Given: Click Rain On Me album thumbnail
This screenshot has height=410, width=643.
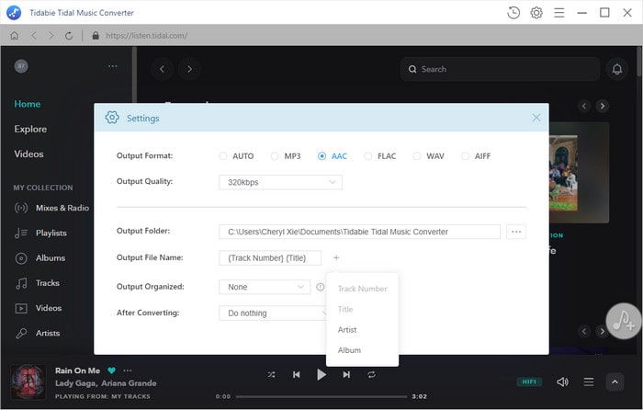Looking at the screenshot, I should point(28,382).
